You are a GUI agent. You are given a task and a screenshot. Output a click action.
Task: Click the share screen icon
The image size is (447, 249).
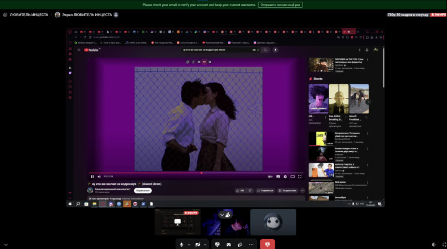[217, 244]
